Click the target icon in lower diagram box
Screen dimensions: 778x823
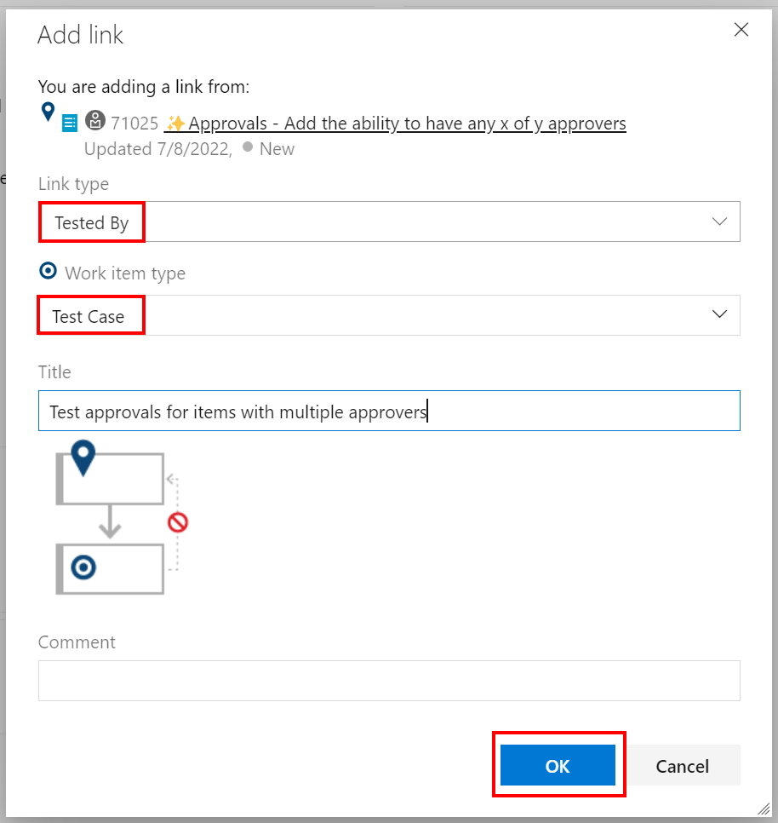[x=83, y=567]
